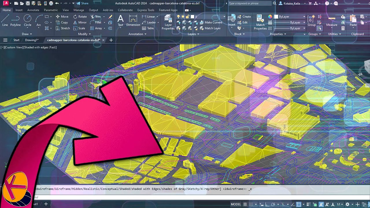The image size is (370, 208).
Task: Activate the Stretch tool
Action: click(x=63, y=28)
